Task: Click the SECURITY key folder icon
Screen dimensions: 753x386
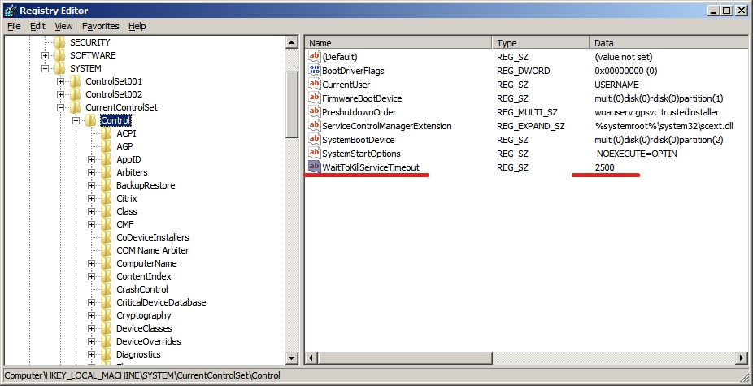Action: [x=59, y=42]
